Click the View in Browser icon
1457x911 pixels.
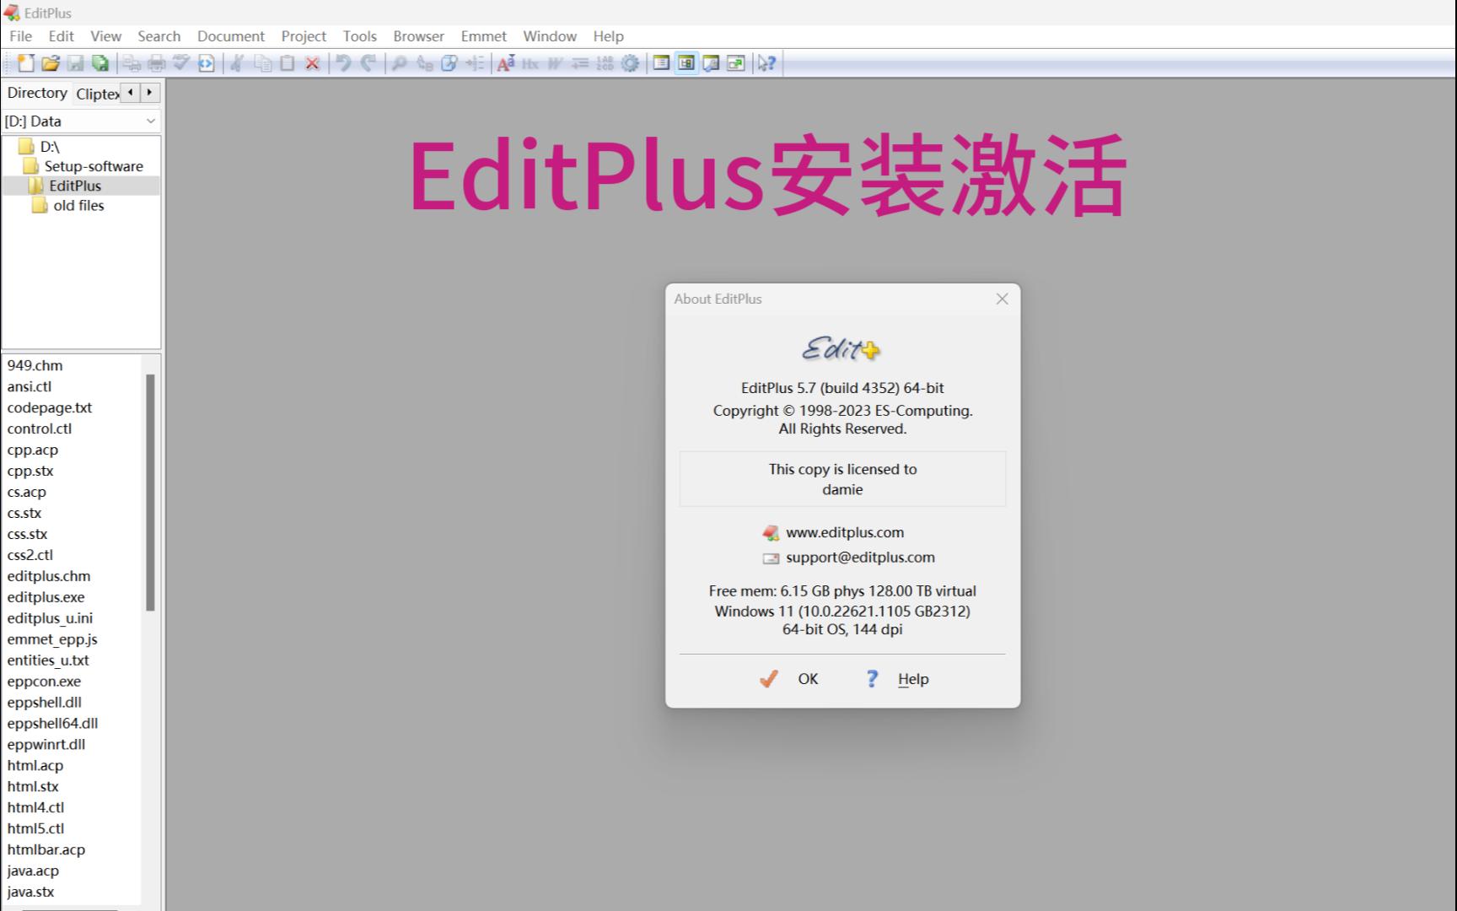pos(207,63)
